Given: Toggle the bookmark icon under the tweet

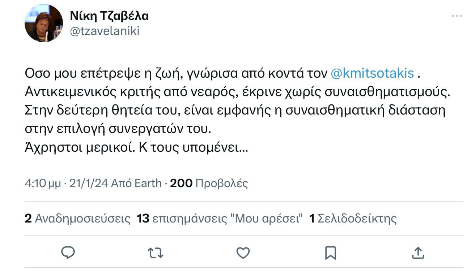Looking at the screenshot, I should [330, 252].
